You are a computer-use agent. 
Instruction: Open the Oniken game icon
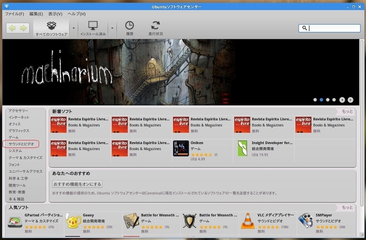pyautogui.click(x=181, y=148)
